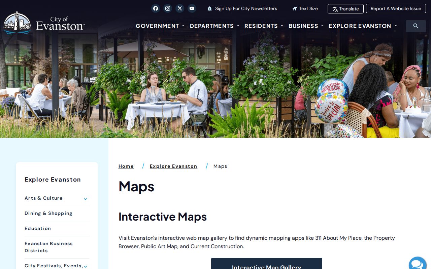Image resolution: width=431 pixels, height=269 pixels.
Task: Click the Explore Evanston sidebar heading
Action: pos(53,180)
